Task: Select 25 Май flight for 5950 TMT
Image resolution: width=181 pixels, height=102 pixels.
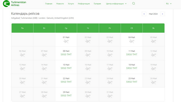Action: 132,81
